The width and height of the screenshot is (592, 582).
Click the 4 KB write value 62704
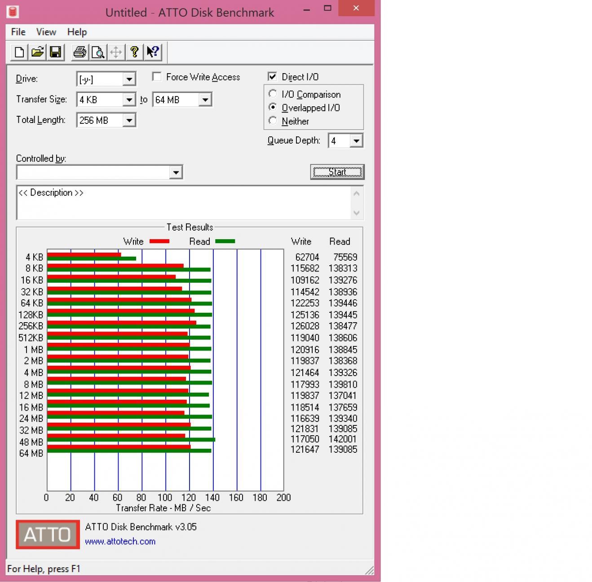[307, 257]
